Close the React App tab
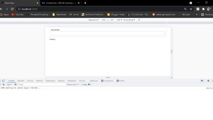Screen dimensions: 213x120 [x=37, y=3]
